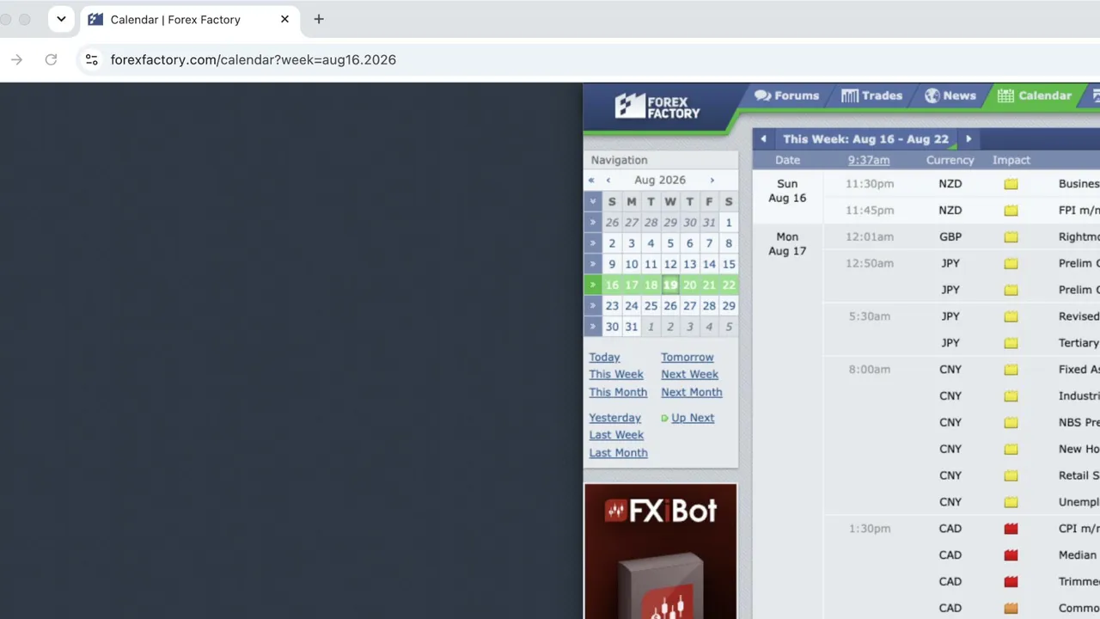
Task: Click the Today link
Action: pos(604,358)
